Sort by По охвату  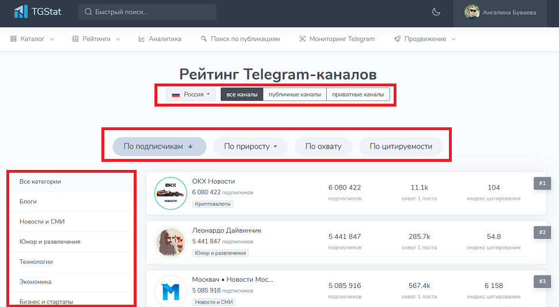[323, 146]
